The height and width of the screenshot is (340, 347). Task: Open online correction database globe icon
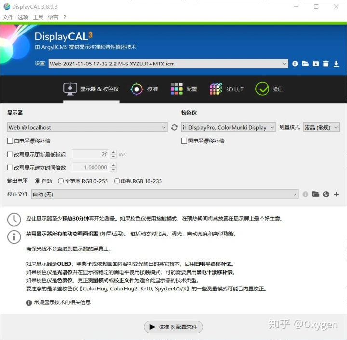tap(326, 194)
